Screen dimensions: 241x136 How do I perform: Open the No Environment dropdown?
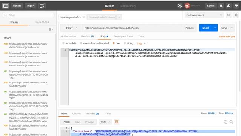[204, 15]
